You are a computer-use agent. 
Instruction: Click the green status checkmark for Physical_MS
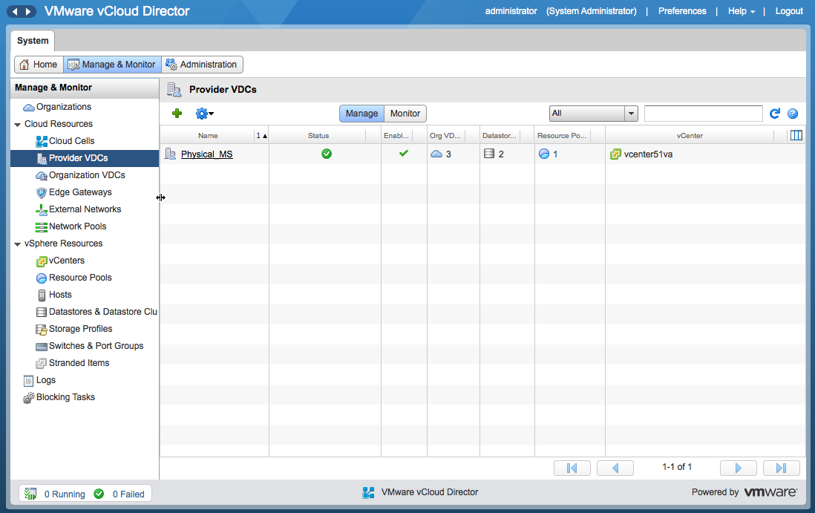327,154
